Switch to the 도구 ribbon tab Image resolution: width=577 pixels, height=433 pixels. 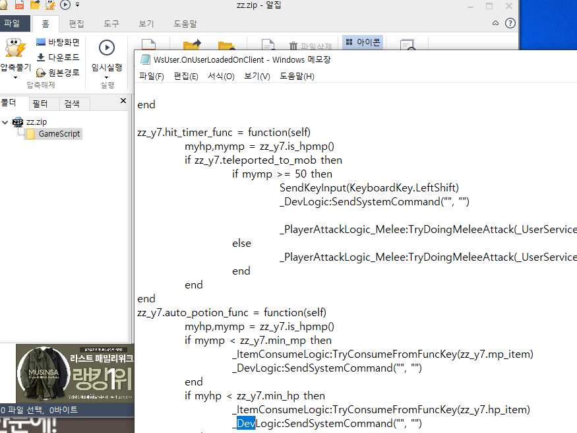tap(111, 24)
